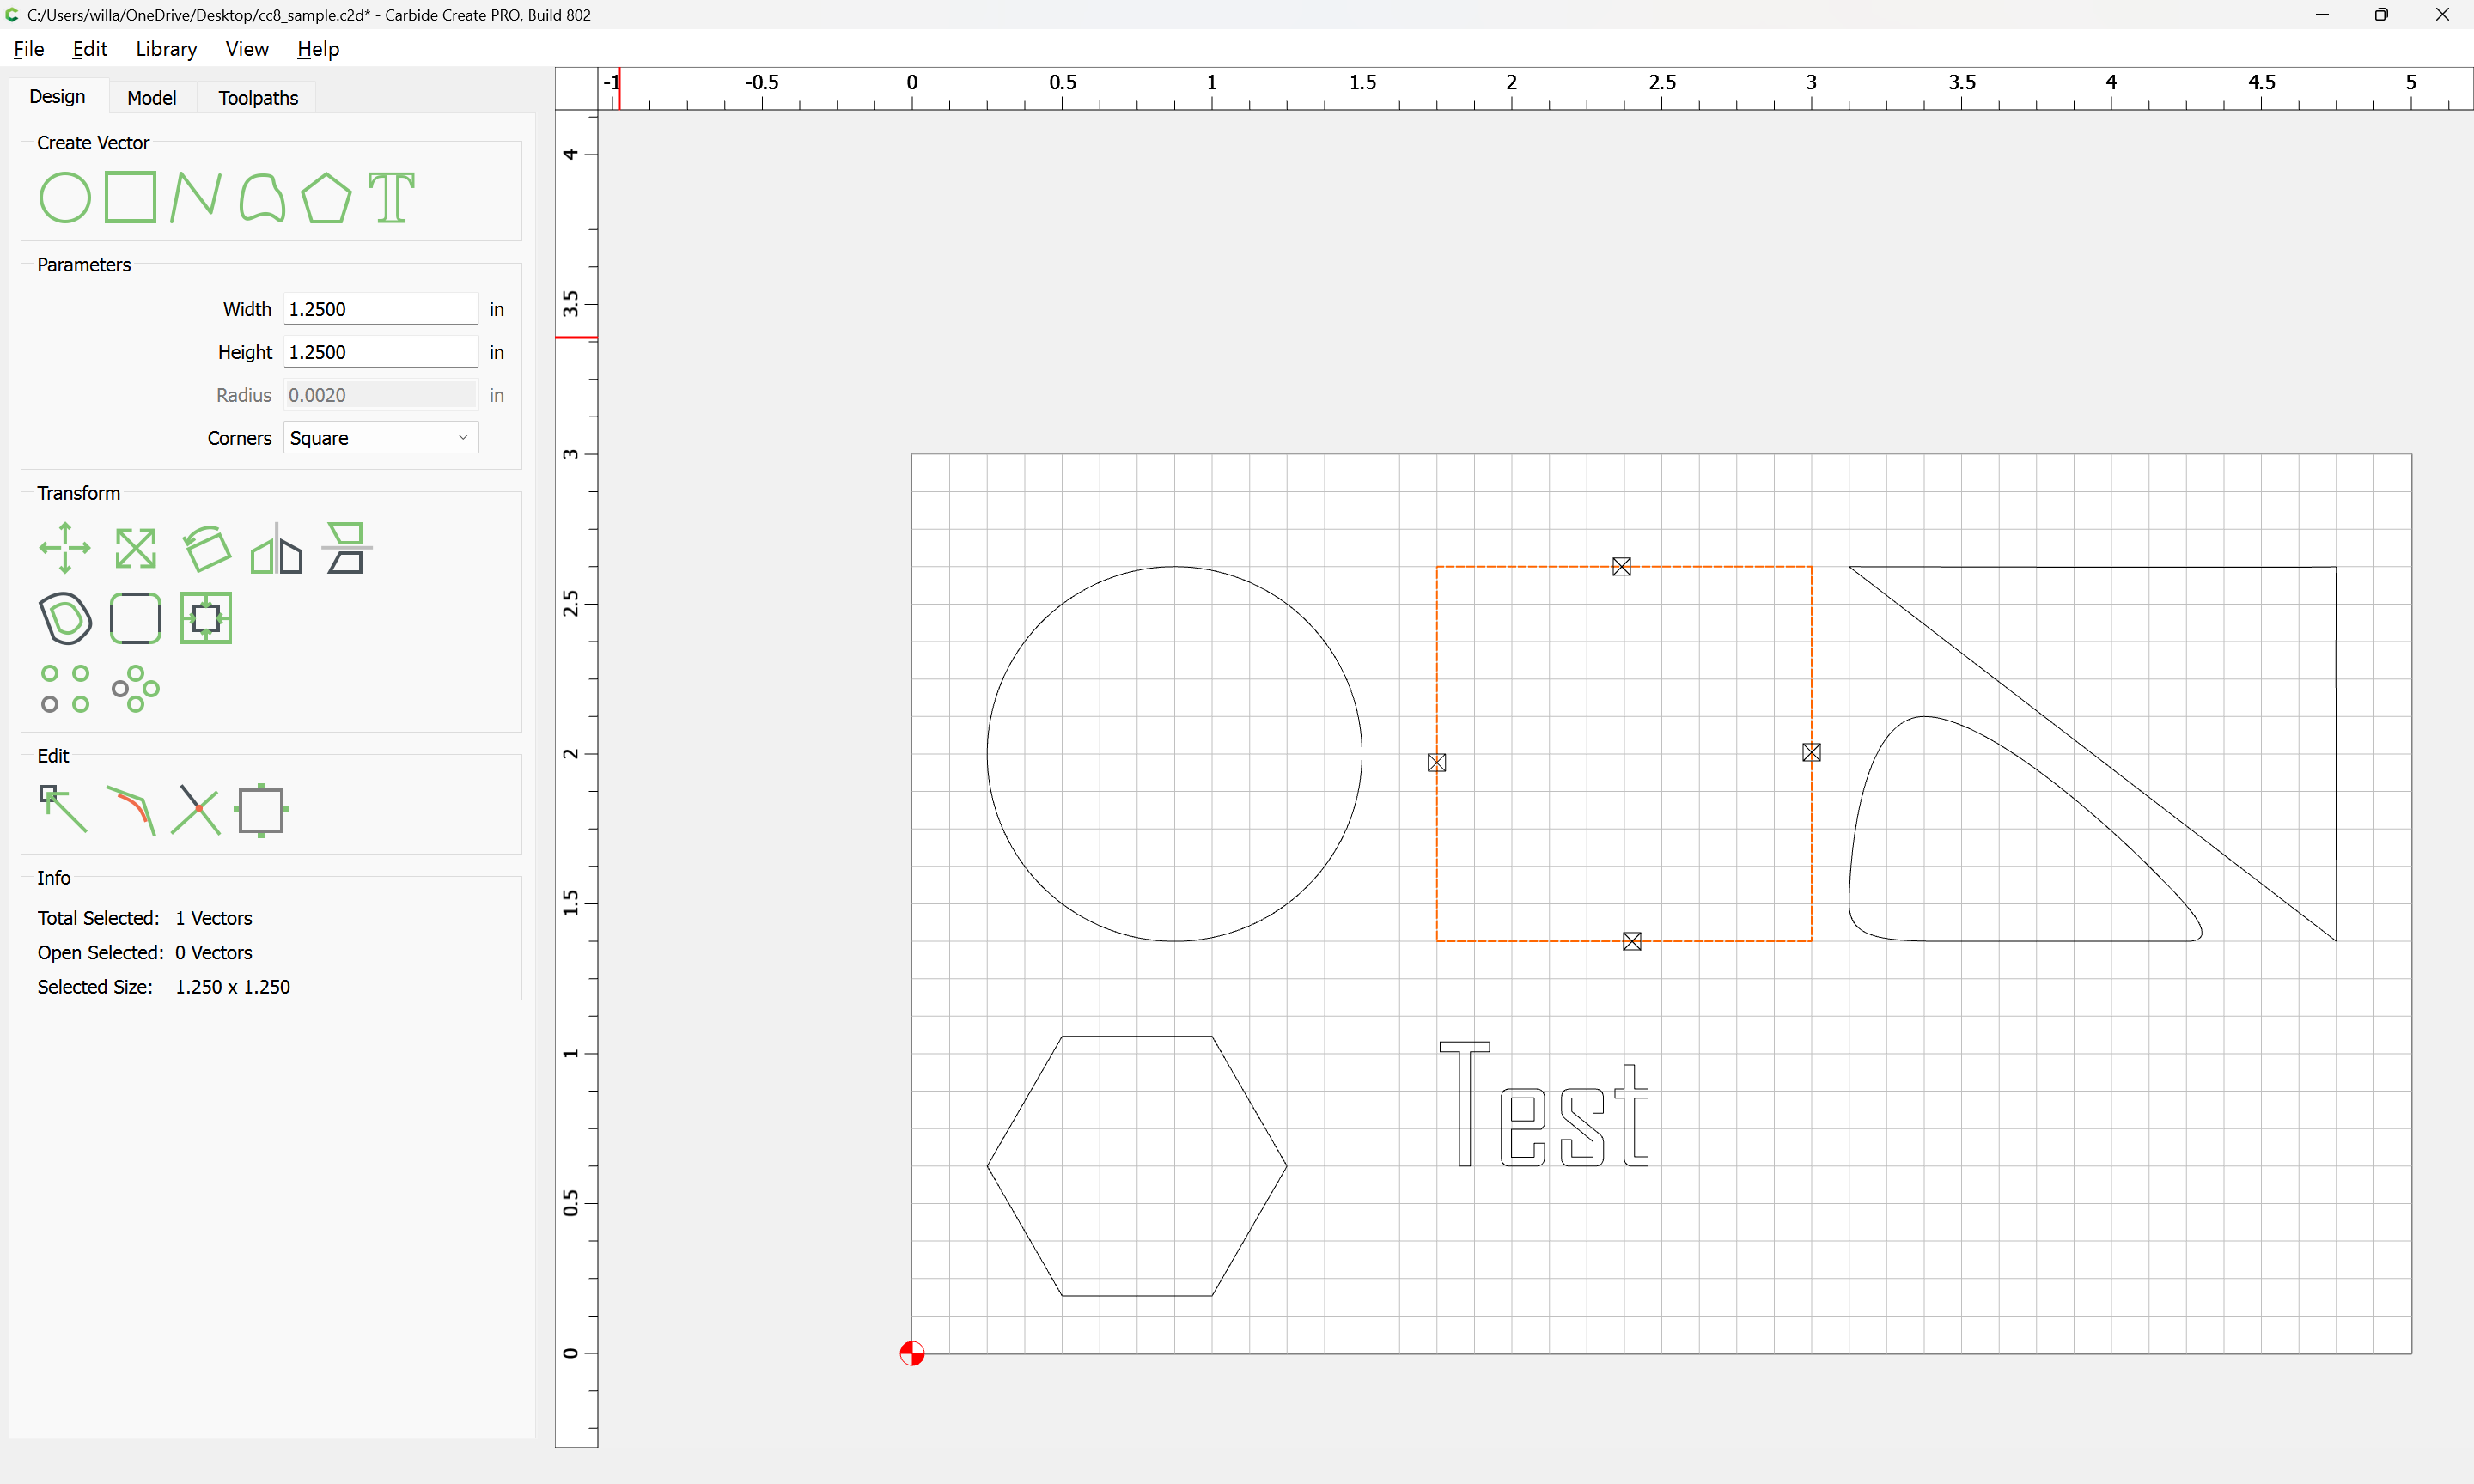Open the Corner/Fillet tool icon
2474x1484 pixels.
(136, 618)
